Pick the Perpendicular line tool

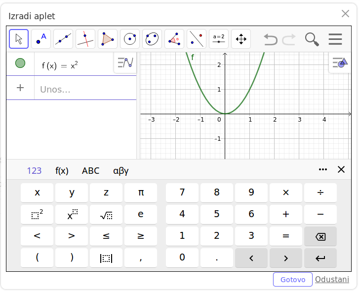tap(85, 39)
